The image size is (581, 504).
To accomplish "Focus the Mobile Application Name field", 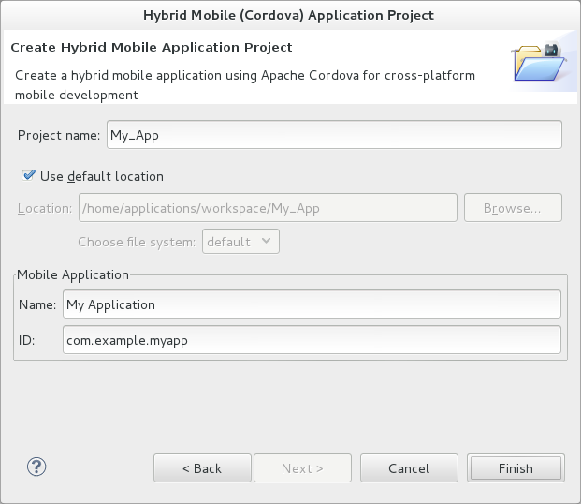I will pos(312,304).
